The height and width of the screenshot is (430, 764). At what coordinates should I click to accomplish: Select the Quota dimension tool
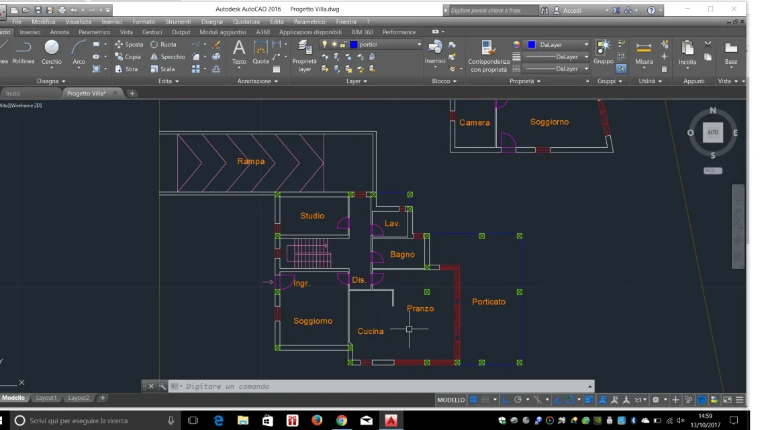coord(260,52)
